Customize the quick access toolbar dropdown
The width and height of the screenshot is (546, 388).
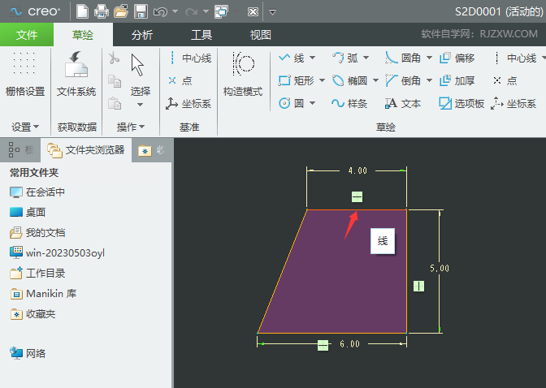pos(273,12)
